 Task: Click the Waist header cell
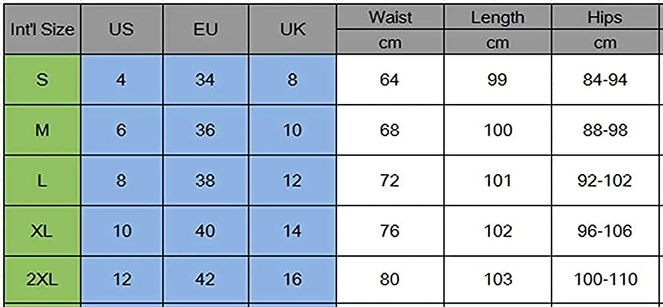point(390,17)
